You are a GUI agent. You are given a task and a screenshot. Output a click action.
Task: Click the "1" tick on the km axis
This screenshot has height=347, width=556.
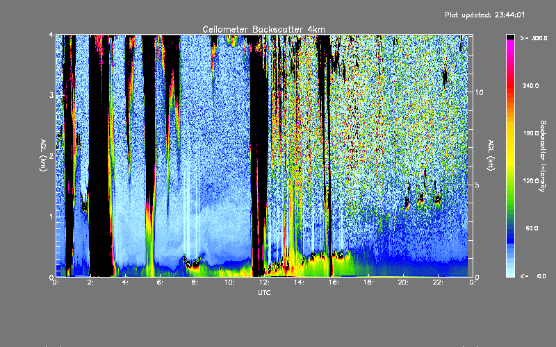(51, 217)
